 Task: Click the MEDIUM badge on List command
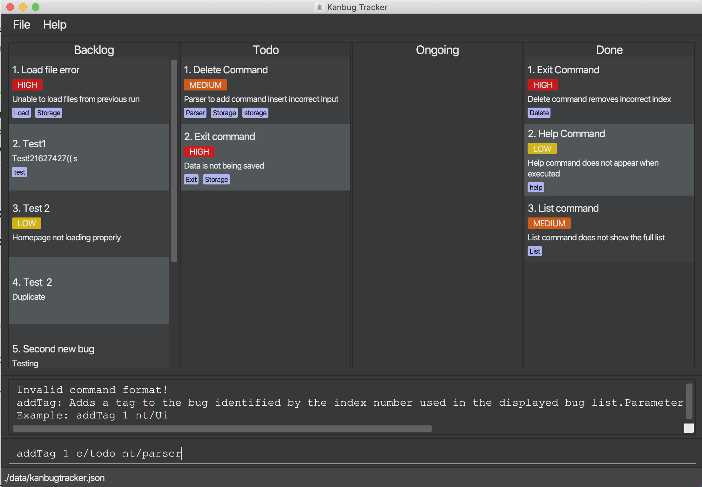coord(549,223)
